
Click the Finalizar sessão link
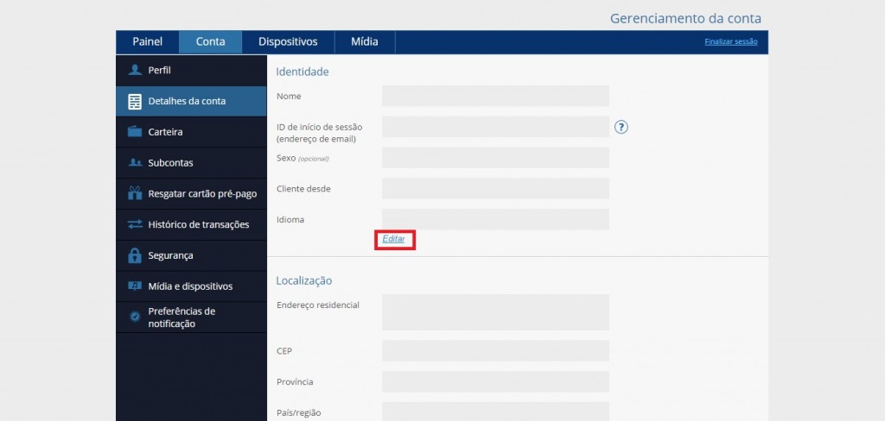pos(731,41)
